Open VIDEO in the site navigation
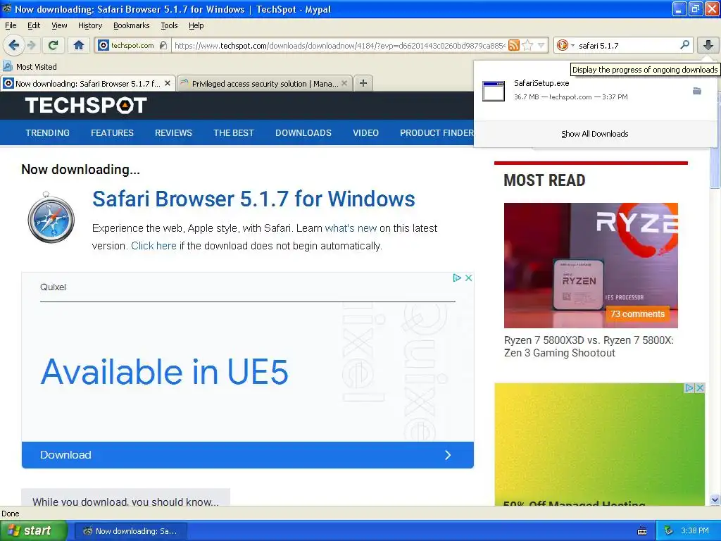This screenshot has height=541, width=721. (365, 133)
